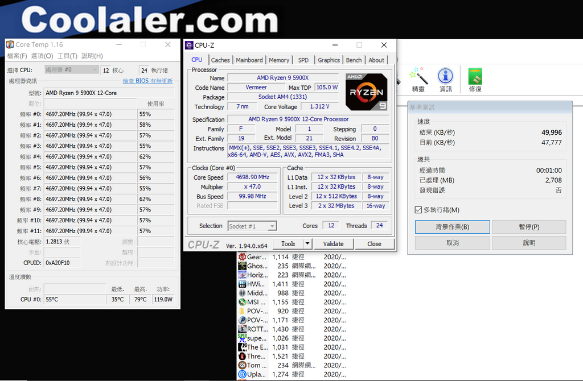Viewport: 583px width, 381px height.
Task: Click the 結果 (KB/秒) 49,996 value
Action: tap(551, 132)
